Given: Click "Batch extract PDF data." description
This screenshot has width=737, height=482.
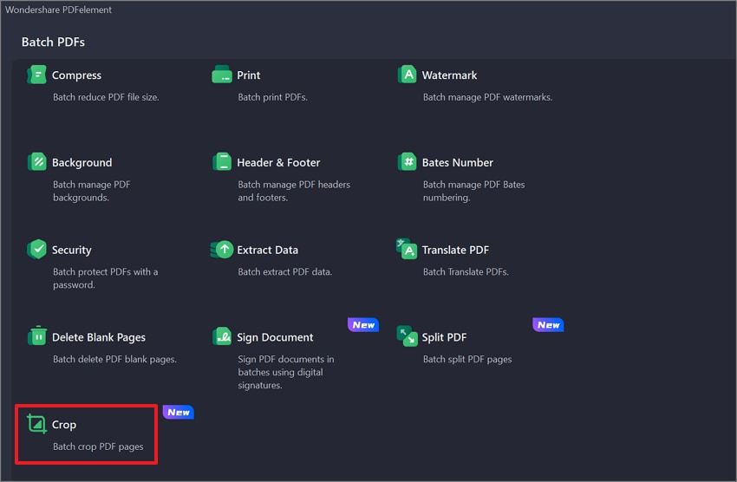Looking at the screenshot, I should (285, 271).
